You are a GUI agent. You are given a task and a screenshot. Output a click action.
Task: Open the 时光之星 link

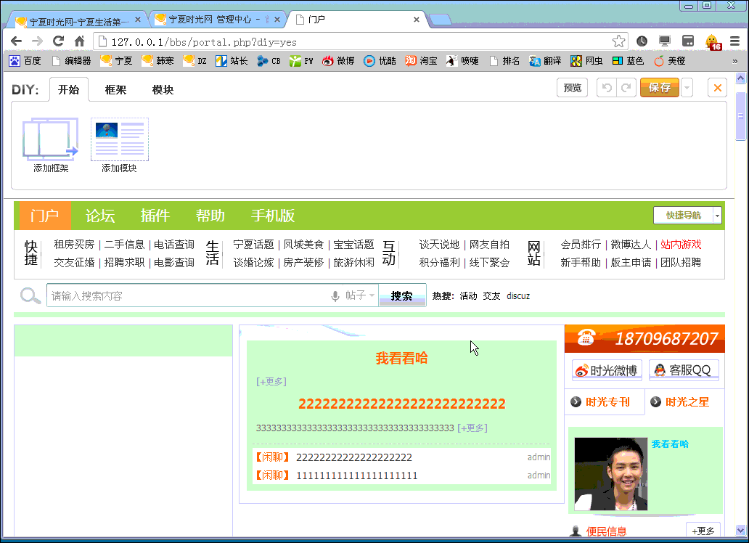tap(687, 402)
